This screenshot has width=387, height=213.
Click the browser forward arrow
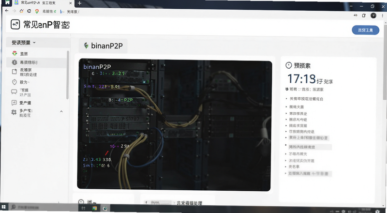pos(15,11)
